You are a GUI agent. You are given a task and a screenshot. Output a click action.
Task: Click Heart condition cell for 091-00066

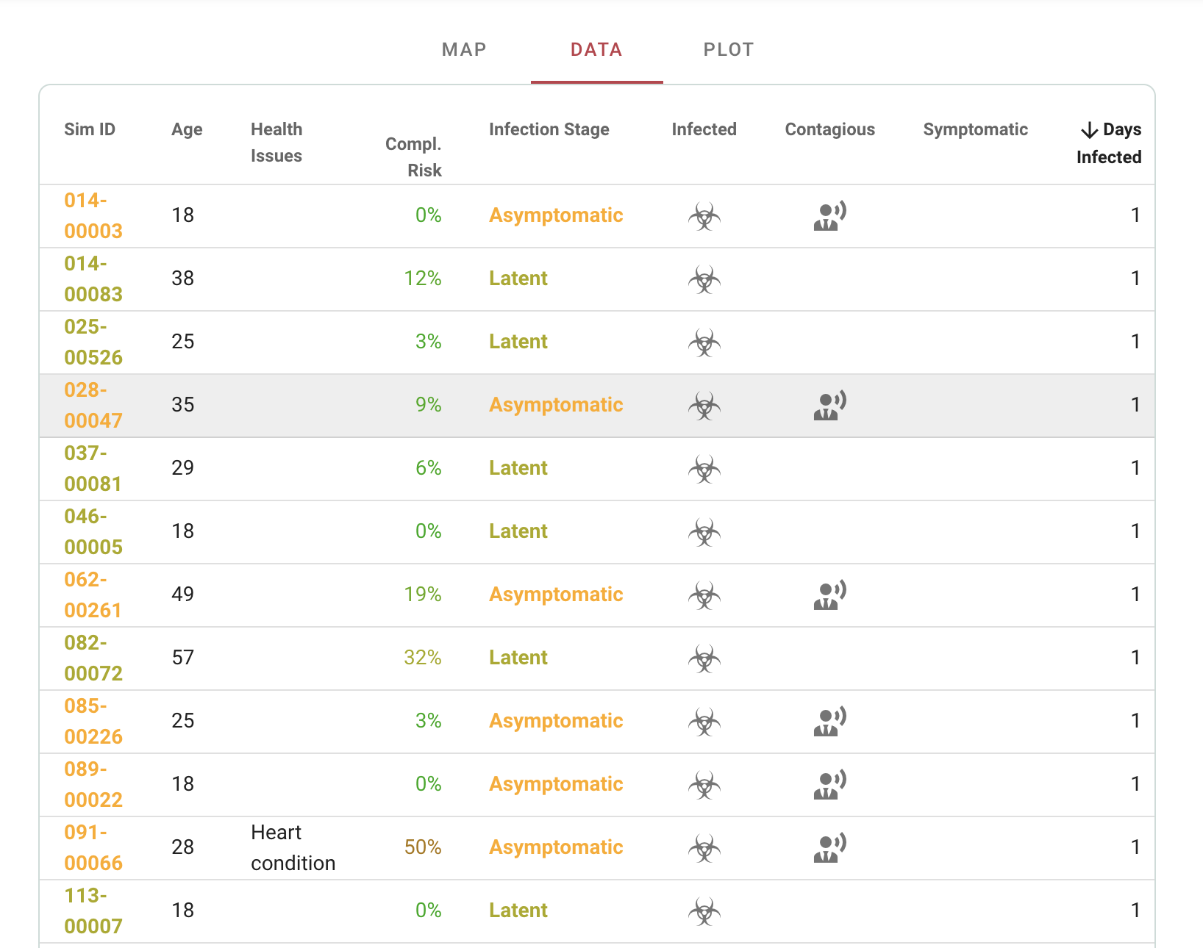293,848
